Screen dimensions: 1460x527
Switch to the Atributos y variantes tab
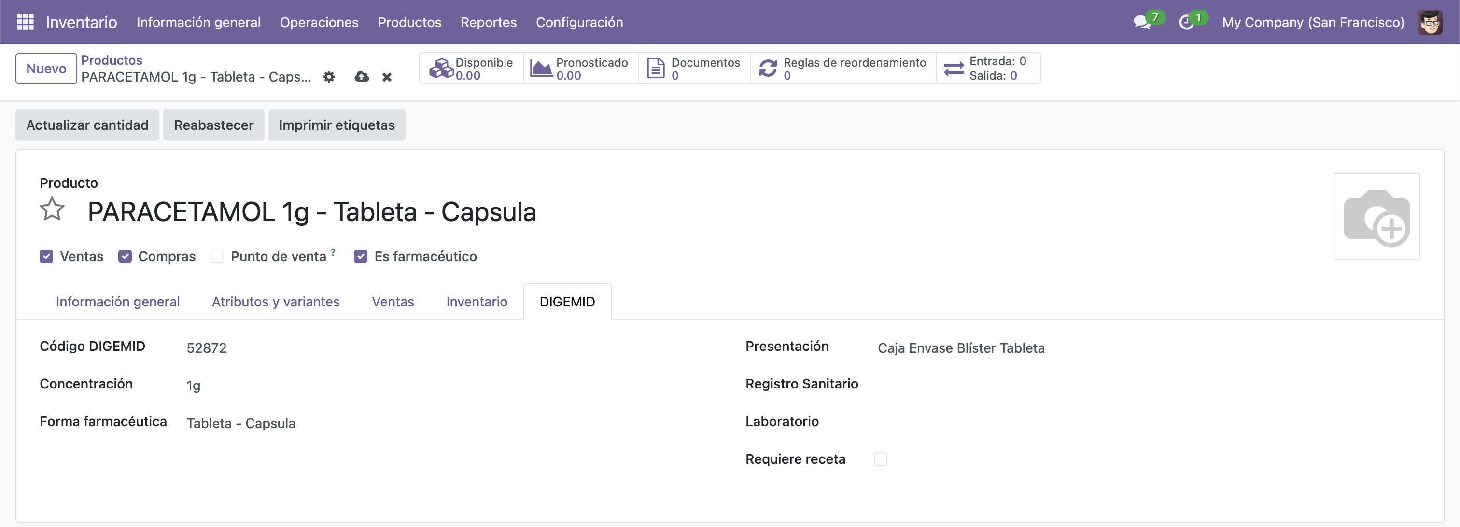(x=276, y=302)
